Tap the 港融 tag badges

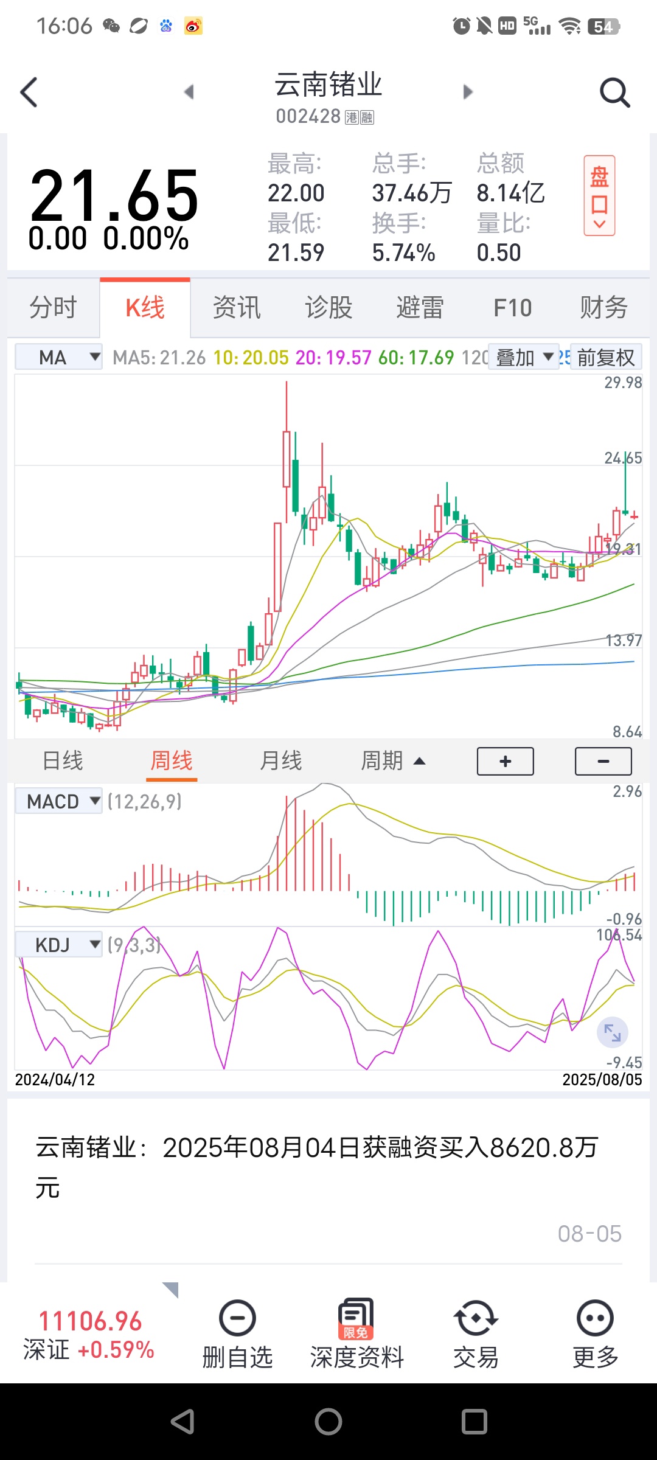pyautogui.click(x=360, y=117)
